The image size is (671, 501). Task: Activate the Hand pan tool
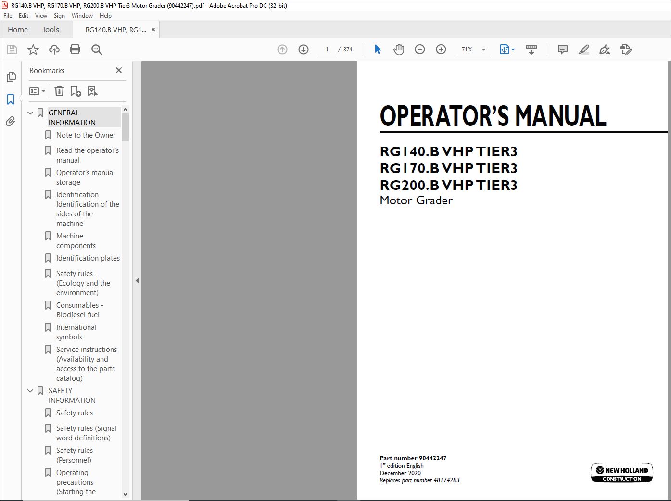point(399,50)
